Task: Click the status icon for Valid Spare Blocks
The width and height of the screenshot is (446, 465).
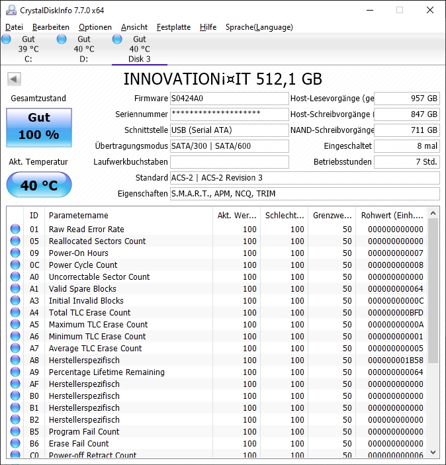Action: (15, 288)
